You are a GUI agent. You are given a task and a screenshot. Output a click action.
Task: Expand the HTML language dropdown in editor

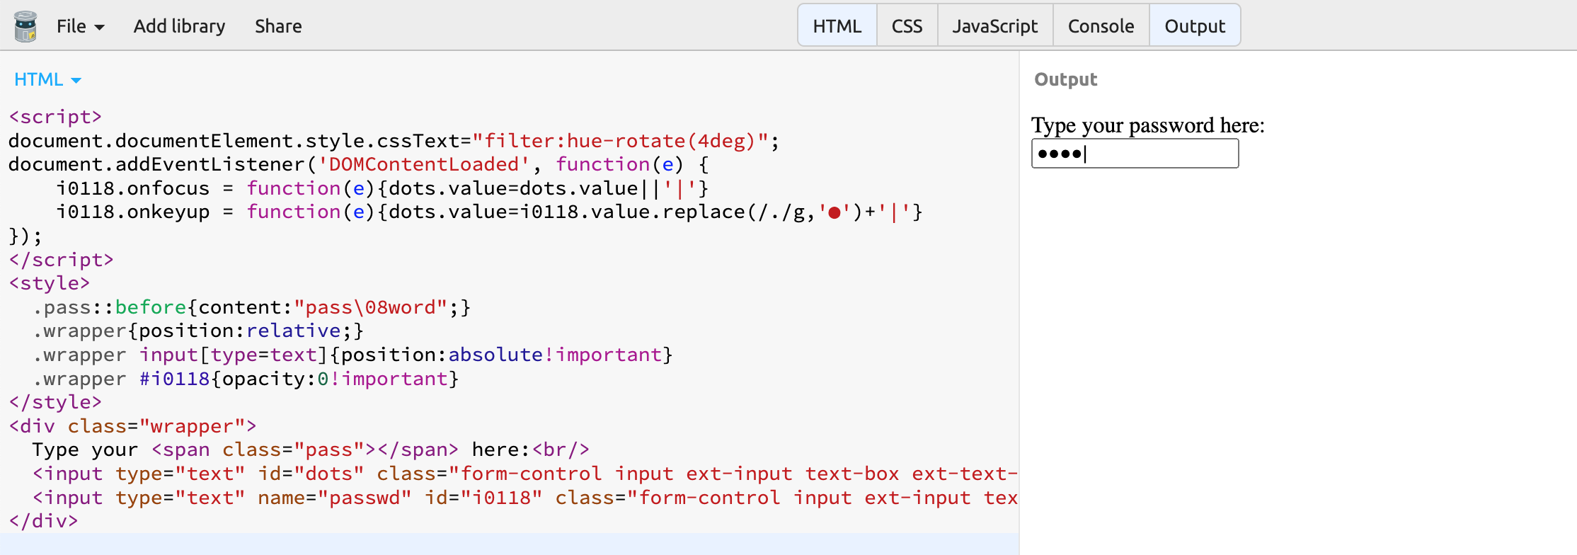click(x=47, y=79)
